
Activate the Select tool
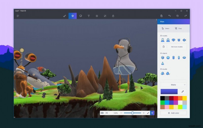click(165, 28)
